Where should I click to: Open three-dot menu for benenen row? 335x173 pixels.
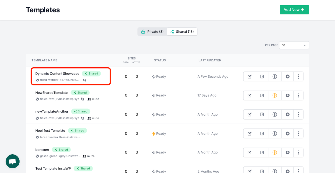coord(298,152)
